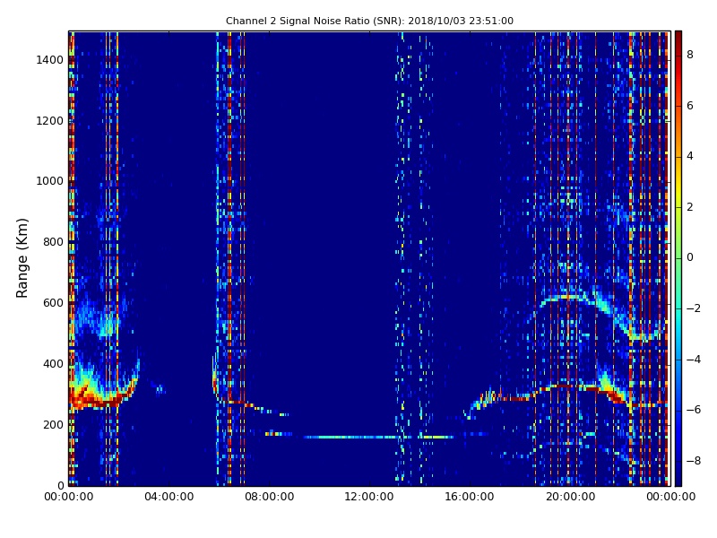Click the colorbar label 6
This screenshot has width=717, height=538.
click(x=690, y=106)
